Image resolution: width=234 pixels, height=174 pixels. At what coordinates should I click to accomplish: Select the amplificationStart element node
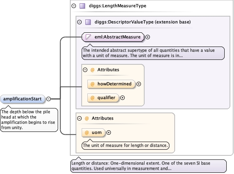22,99
